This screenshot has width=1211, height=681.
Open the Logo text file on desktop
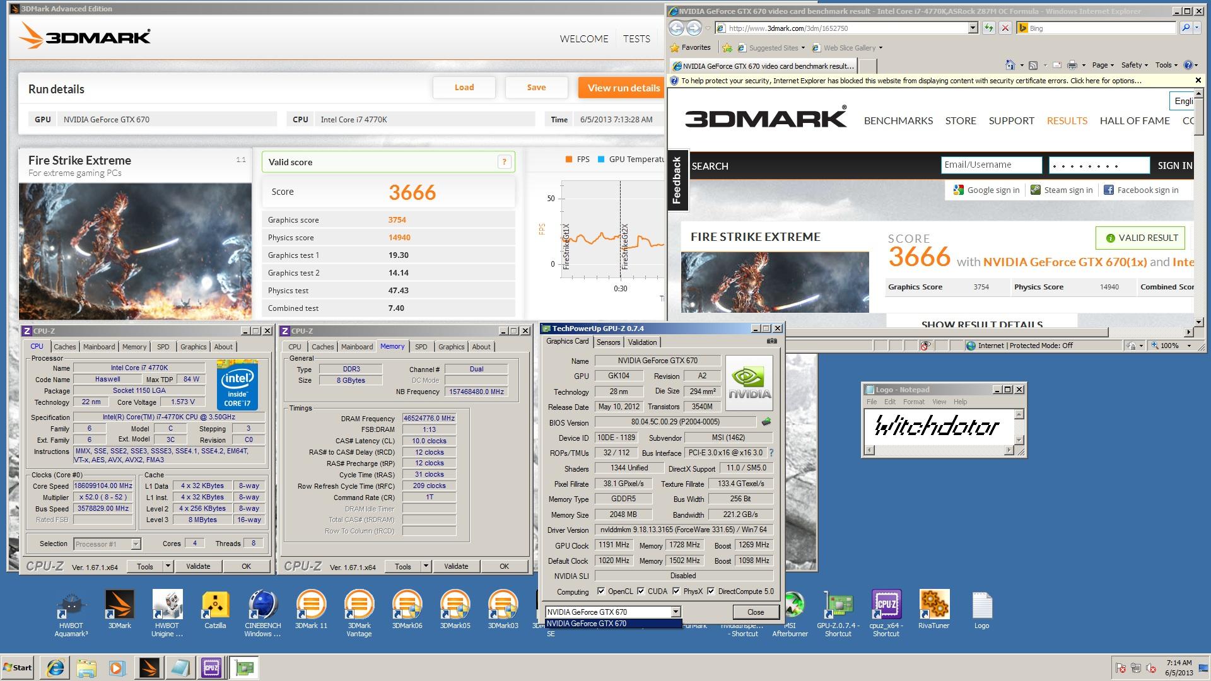coord(982,610)
